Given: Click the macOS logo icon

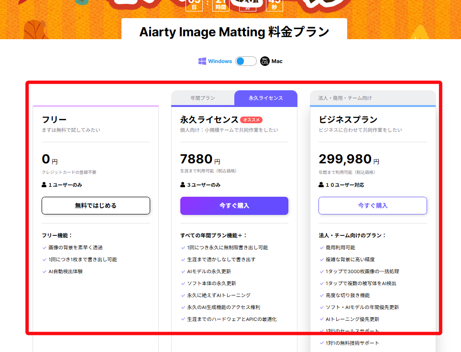Looking at the screenshot, I should [x=265, y=61].
